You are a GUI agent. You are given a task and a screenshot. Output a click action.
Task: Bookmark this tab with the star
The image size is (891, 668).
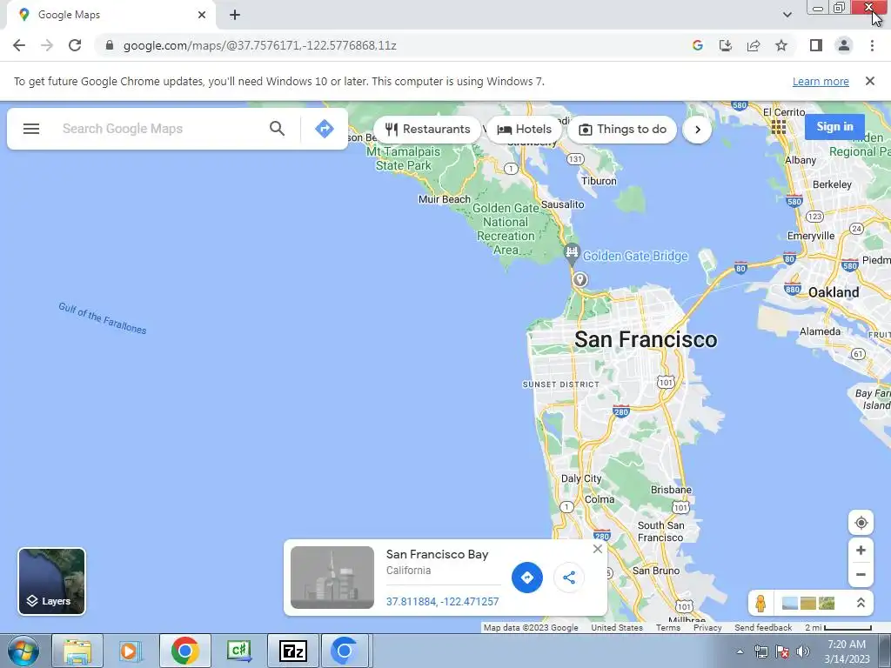[781, 45]
